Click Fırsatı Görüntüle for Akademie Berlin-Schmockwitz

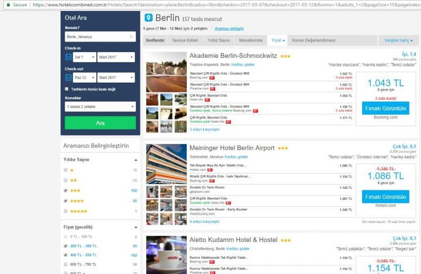385,108
